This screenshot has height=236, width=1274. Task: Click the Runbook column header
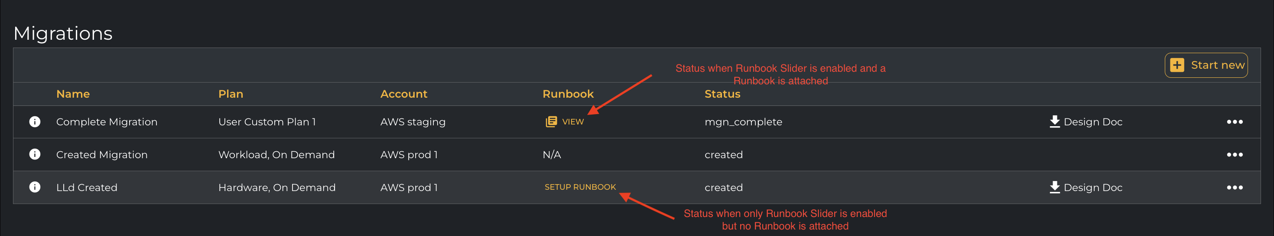(x=568, y=94)
